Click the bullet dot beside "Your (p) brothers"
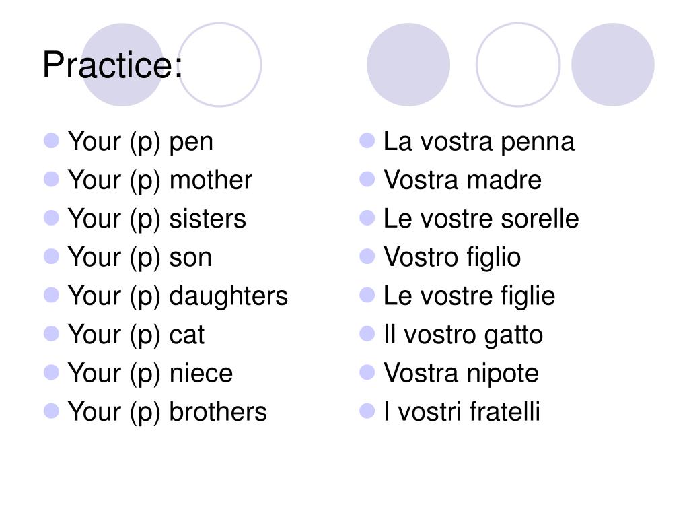 coord(52,410)
